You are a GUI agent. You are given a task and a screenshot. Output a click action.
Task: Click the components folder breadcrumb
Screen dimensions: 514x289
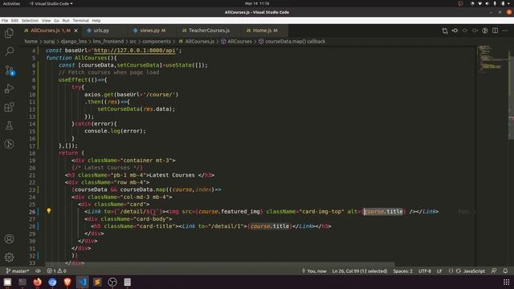point(157,41)
